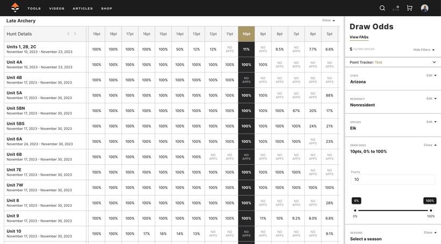Click the Points input field
The height and width of the screenshot is (244, 441).
point(393,179)
